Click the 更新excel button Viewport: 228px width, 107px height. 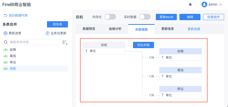tap(166, 17)
